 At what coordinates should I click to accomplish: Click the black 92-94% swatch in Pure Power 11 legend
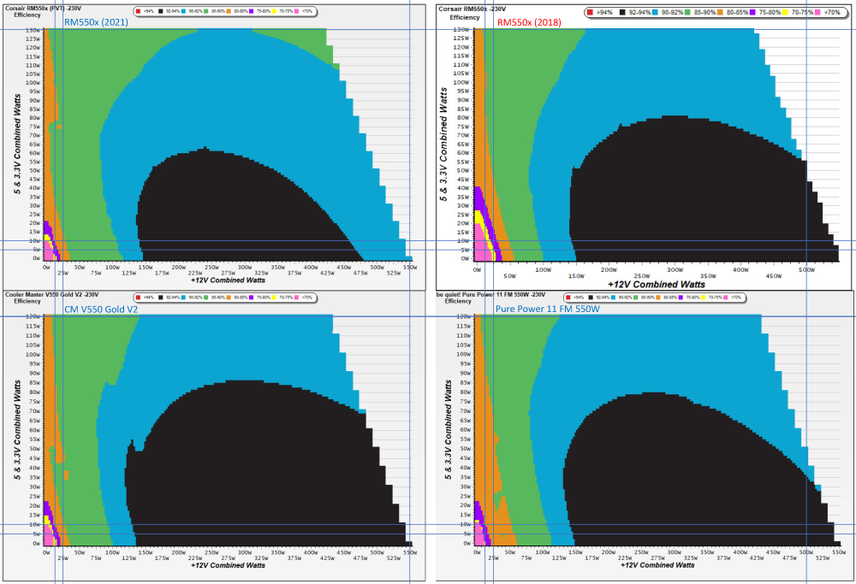tap(591, 298)
